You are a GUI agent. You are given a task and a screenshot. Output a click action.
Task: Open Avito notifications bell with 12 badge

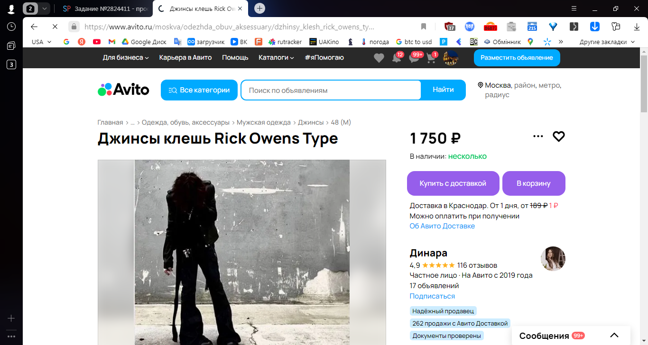click(397, 57)
